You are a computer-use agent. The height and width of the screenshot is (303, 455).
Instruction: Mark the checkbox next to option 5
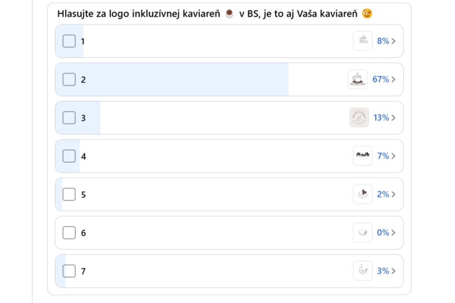69,194
